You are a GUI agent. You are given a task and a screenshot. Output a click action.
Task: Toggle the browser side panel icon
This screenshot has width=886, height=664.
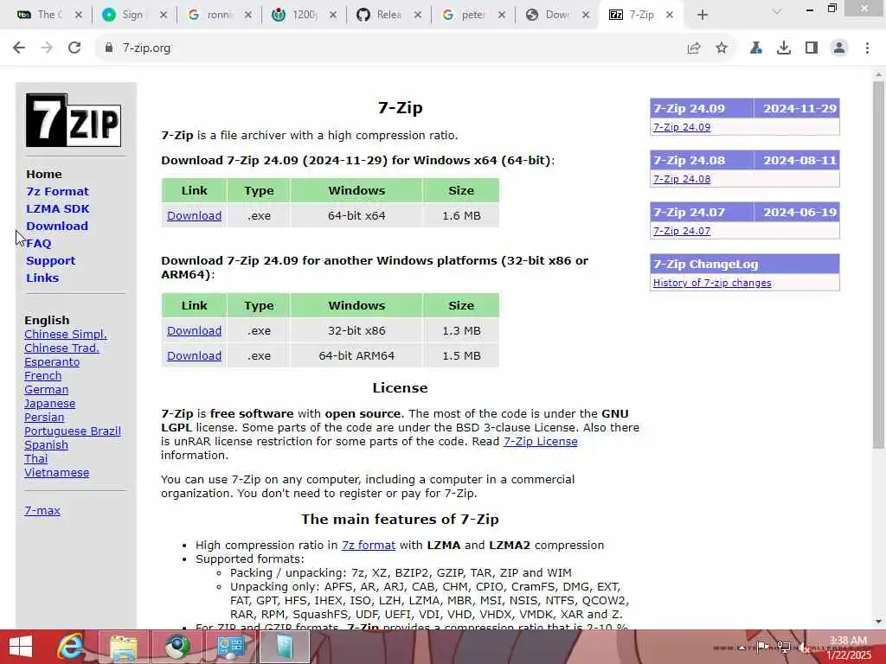coord(812,48)
